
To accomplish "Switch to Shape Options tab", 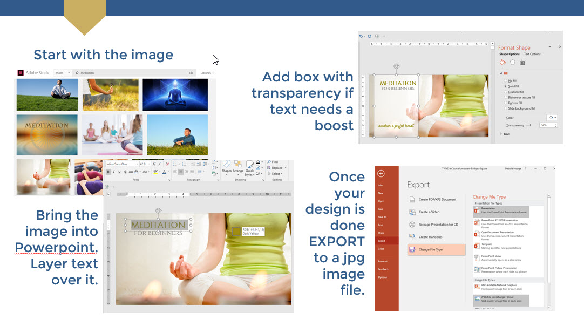I will point(510,54).
